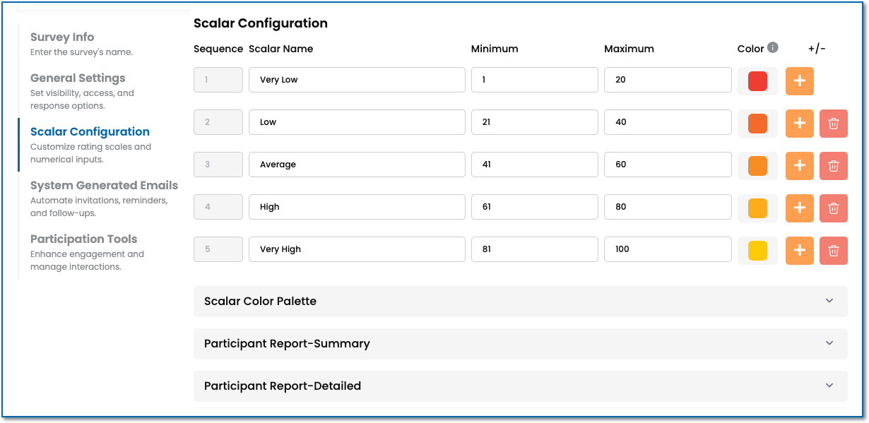Open System Generated Emails section
The height and width of the screenshot is (423, 869).
pos(104,186)
